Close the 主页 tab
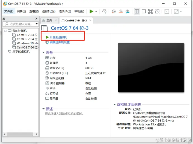 56,20
